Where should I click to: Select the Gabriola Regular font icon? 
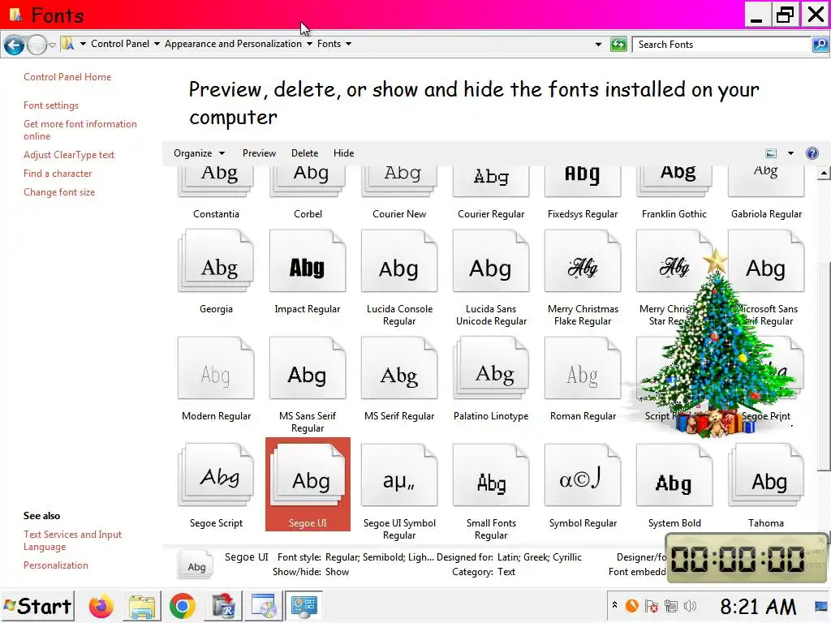pos(766,181)
